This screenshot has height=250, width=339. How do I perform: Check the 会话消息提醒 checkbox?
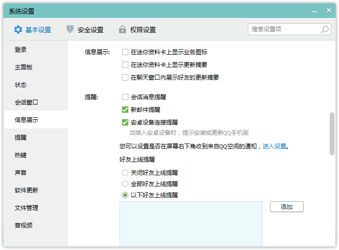click(125, 97)
